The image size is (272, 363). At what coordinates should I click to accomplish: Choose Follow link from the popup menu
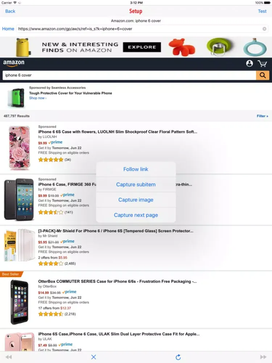[136, 169]
